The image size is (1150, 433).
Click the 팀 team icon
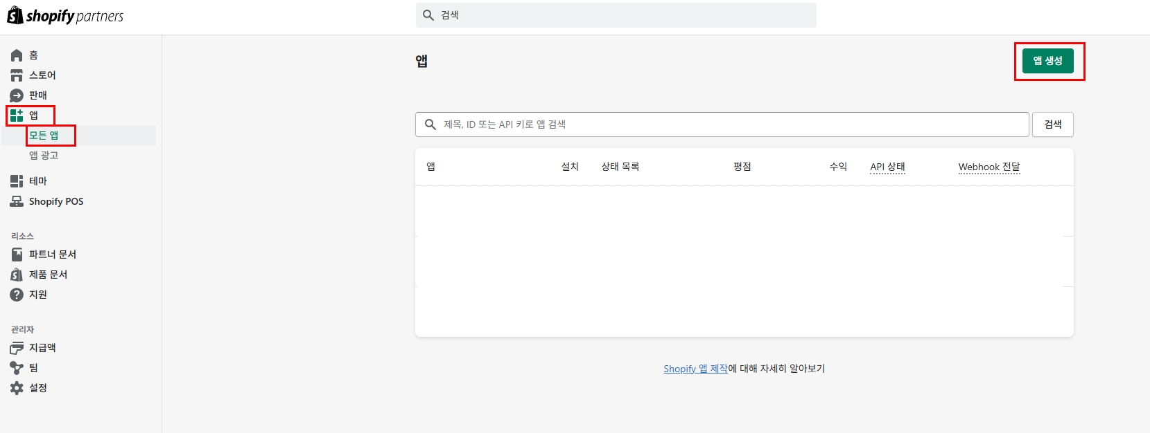point(17,368)
